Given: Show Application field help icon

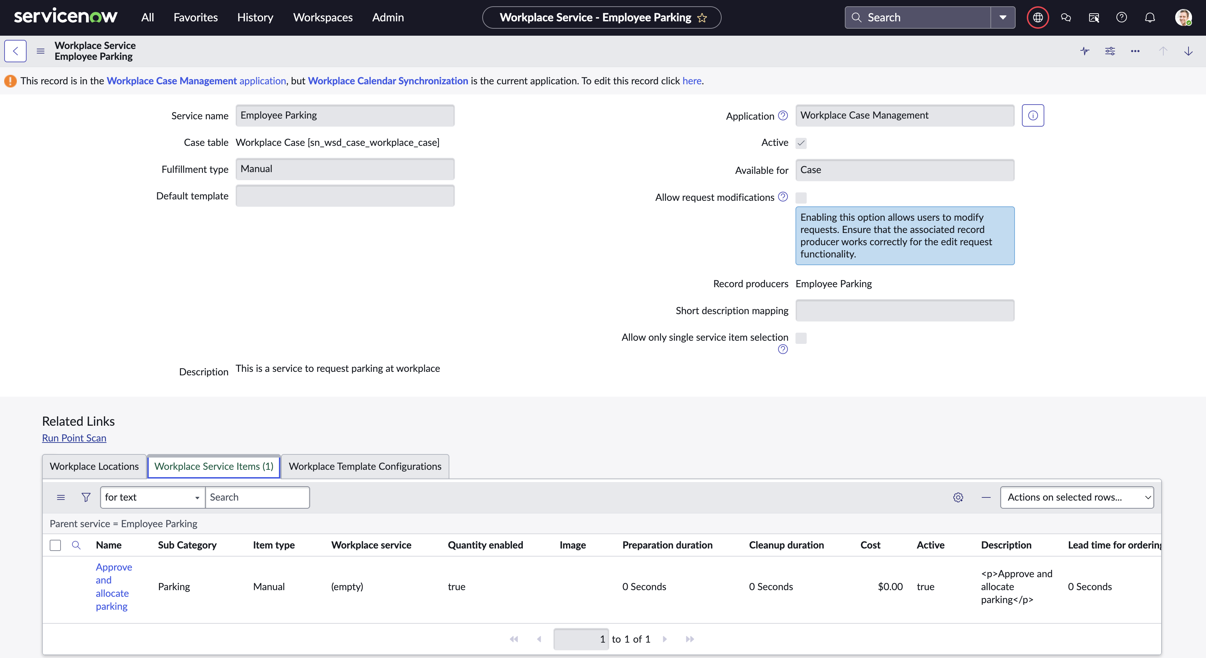Looking at the screenshot, I should point(783,115).
